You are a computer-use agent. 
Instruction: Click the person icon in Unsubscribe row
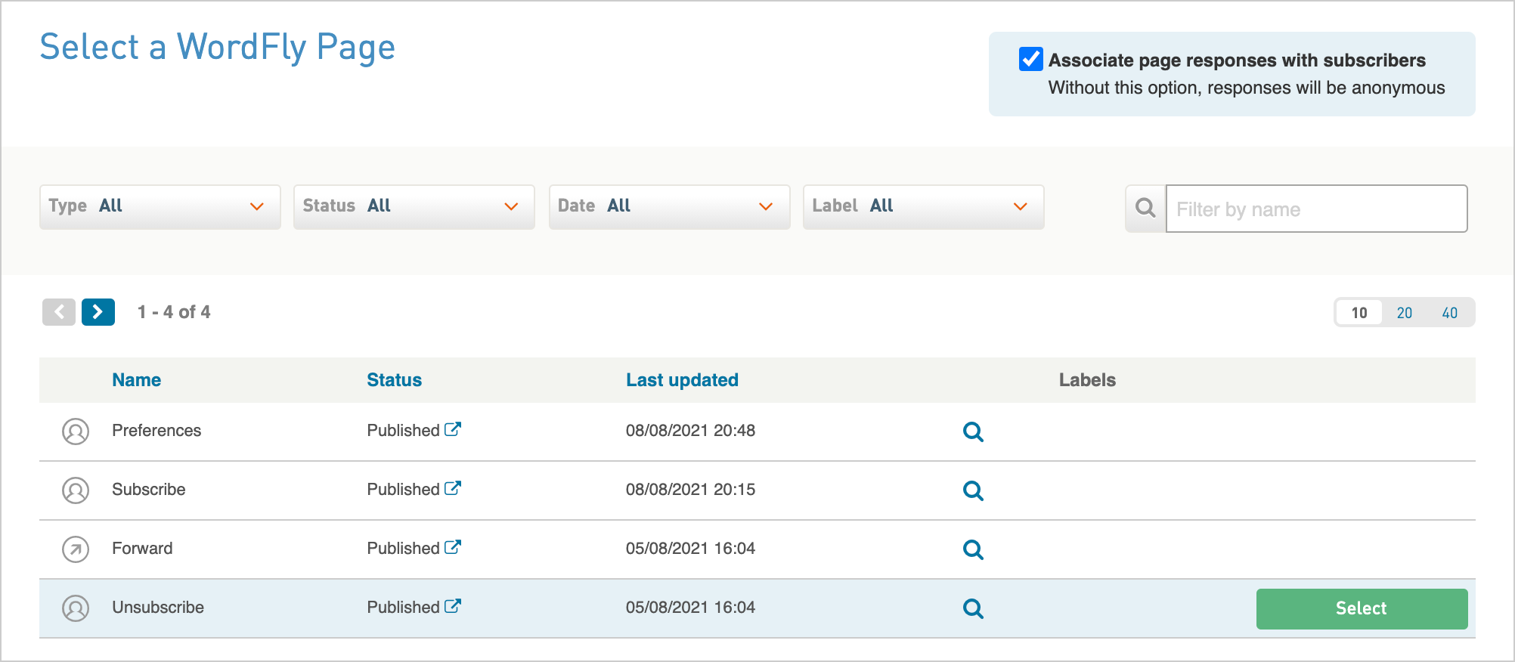click(76, 608)
